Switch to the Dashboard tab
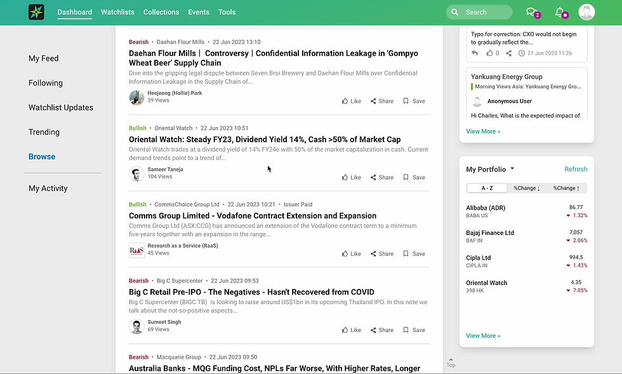The height and width of the screenshot is (374, 622). click(75, 12)
